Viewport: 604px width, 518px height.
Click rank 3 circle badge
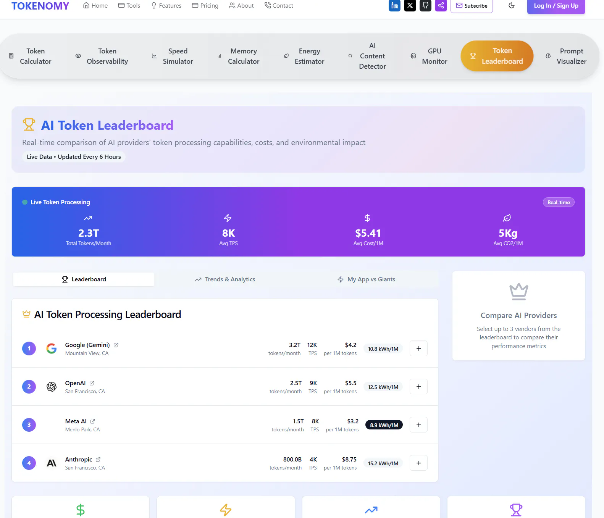(29, 425)
